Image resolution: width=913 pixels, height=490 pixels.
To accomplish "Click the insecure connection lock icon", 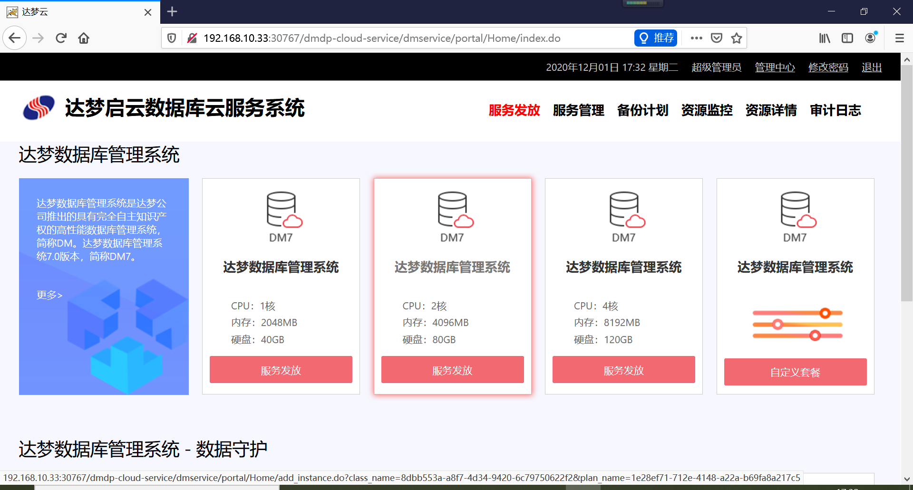I will 192,38.
